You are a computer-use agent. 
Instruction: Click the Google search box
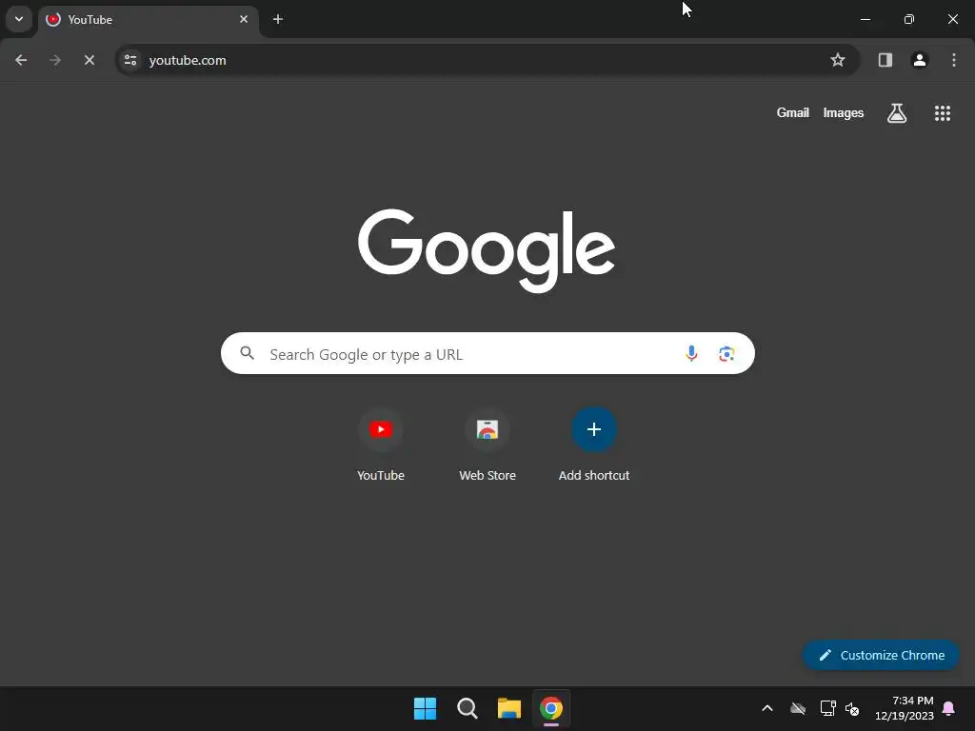488,354
